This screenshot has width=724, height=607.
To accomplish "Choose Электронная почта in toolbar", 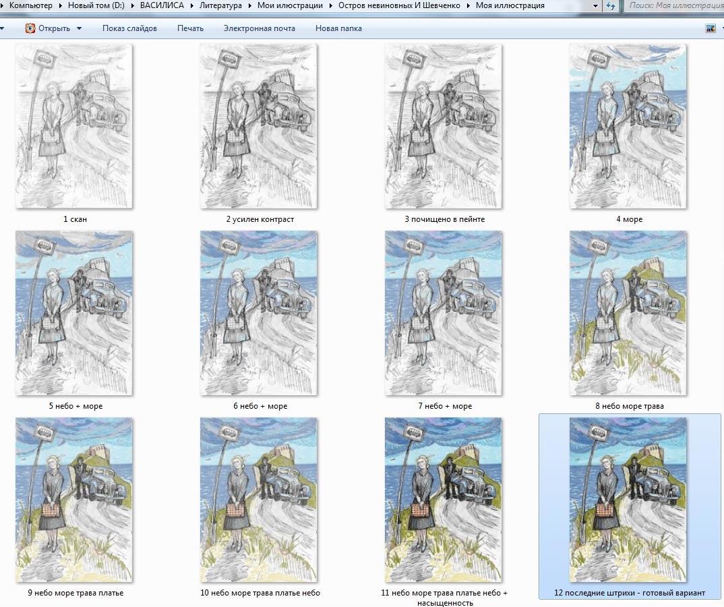I will coord(260,28).
